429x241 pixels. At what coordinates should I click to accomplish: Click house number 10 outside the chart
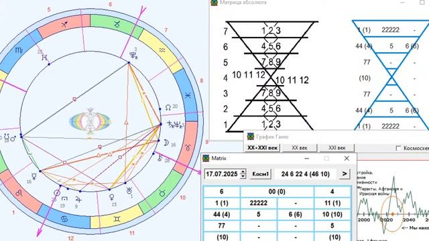click(x=182, y=197)
